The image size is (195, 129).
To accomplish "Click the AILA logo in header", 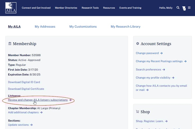I will pos(11,8).
